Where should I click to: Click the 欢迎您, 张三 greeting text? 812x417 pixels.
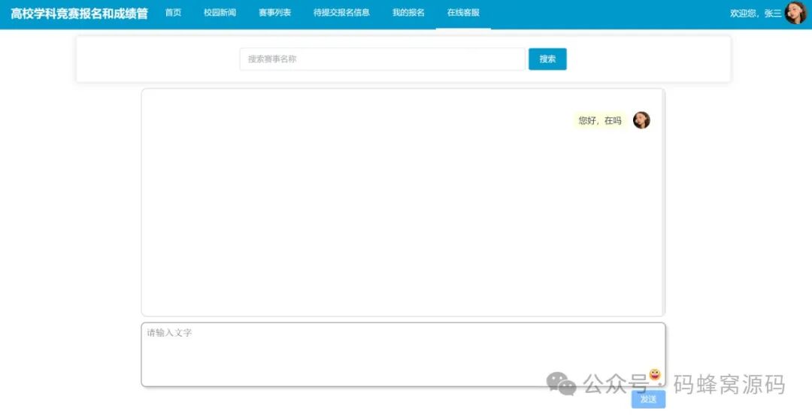point(756,14)
